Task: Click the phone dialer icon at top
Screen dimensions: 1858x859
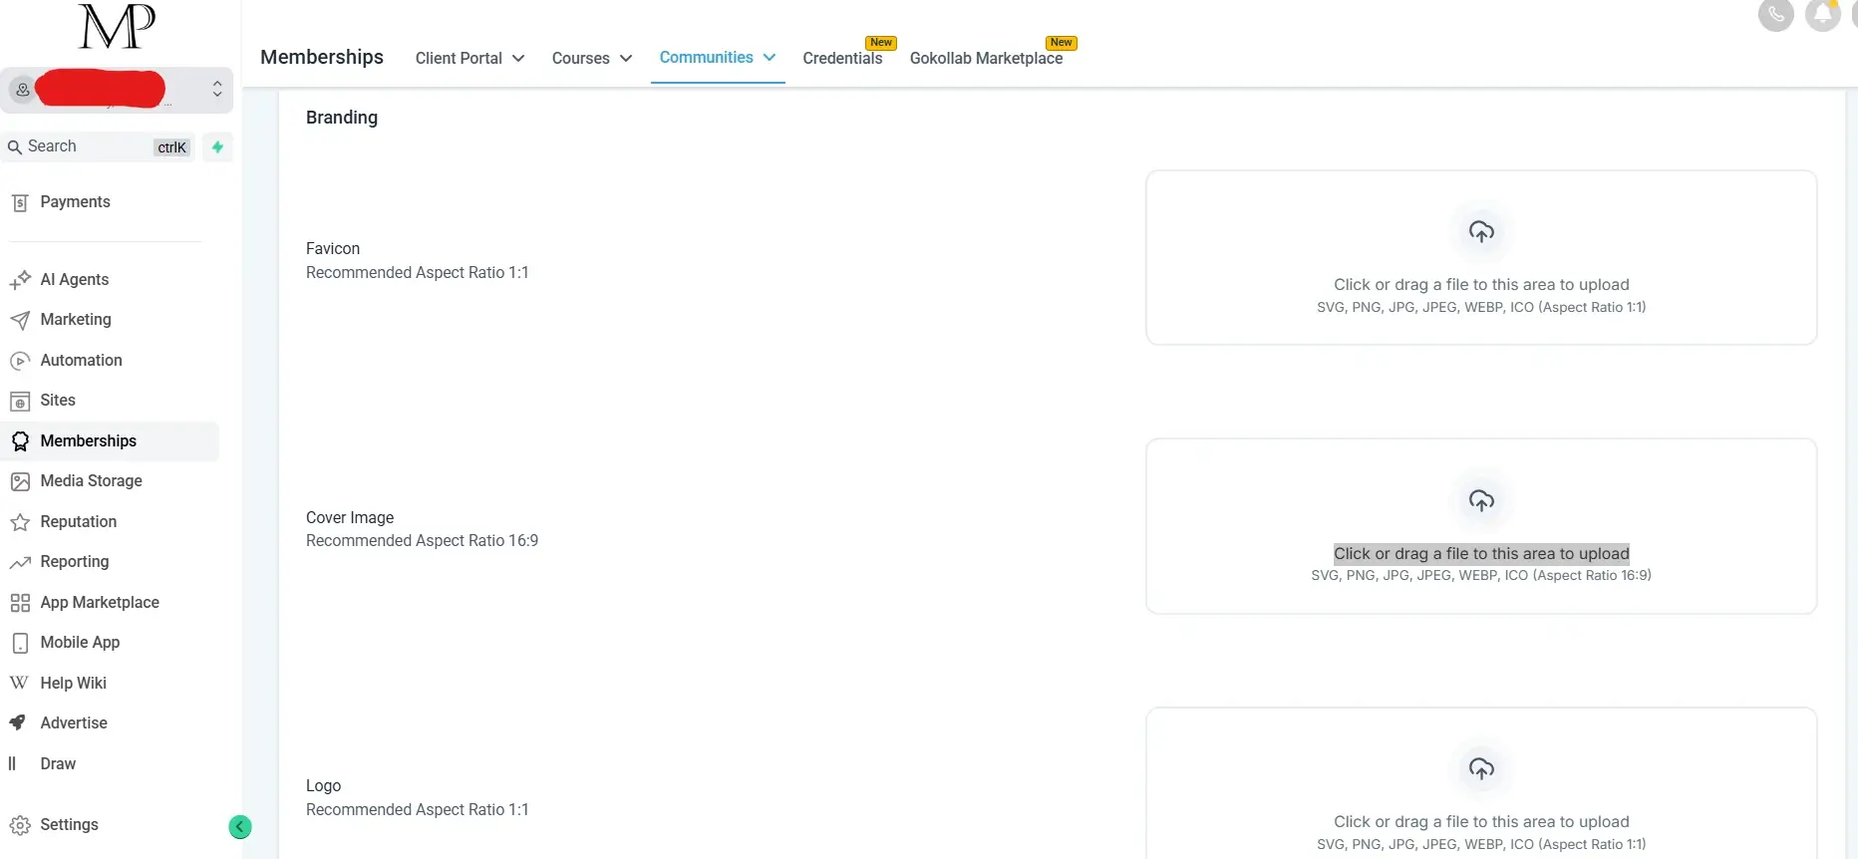Action: tap(1775, 14)
